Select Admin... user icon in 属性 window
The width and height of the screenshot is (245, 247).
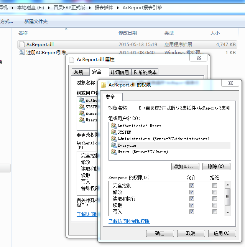[x=82, y=113]
